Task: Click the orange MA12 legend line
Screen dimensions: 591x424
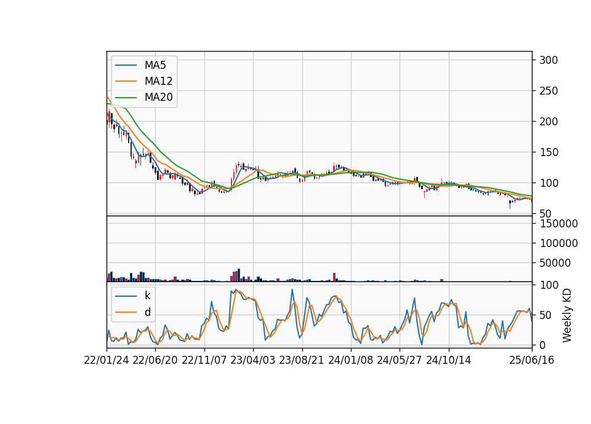Action: (126, 81)
